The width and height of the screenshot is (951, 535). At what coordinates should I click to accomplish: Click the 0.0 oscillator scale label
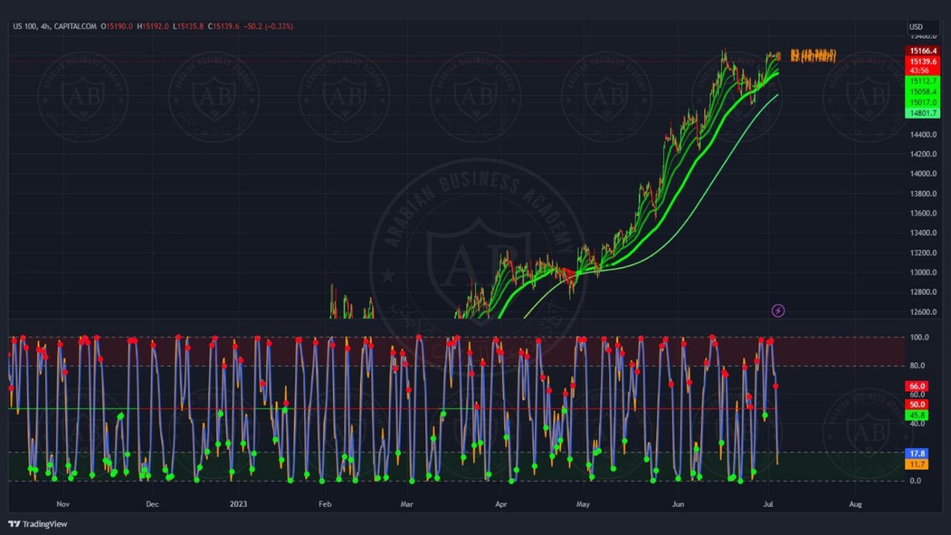915,480
